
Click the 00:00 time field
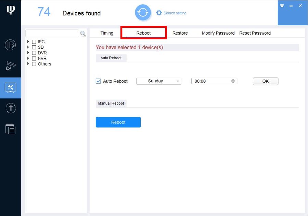(x=214, y=81)
